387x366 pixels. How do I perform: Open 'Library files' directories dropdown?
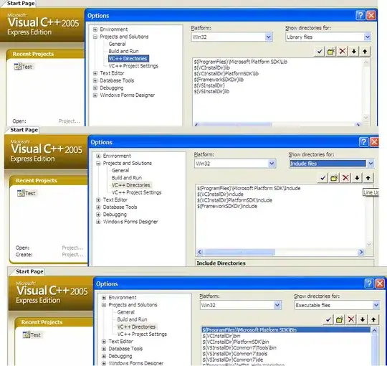coord(367,37)
